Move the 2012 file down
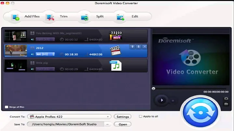The width and height of the screenshot is (234, 131). [x=139, y=47]
